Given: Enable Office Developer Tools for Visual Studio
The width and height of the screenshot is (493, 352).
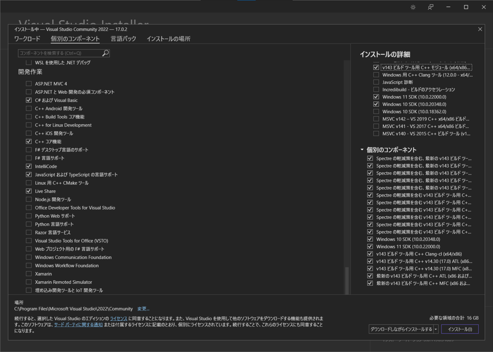Looking at the screenshot, I should click(x=29, y=208).
